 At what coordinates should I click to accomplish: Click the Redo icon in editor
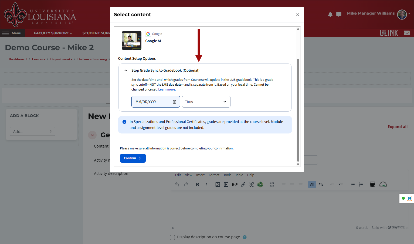[186, 185]
